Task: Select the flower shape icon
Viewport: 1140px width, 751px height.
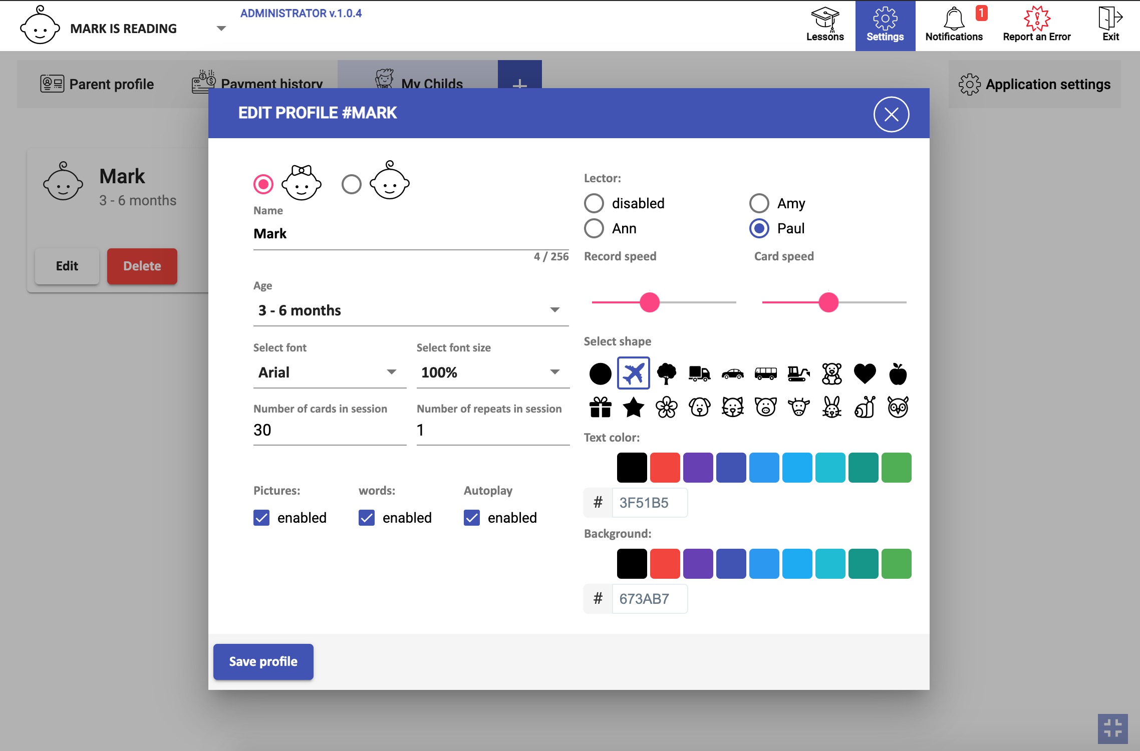Action: pos(666,407)
